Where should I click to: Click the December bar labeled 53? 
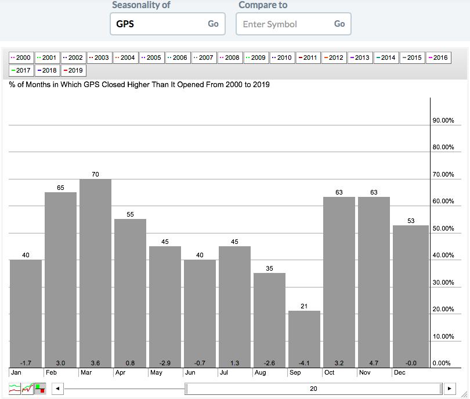pos(411,296)
